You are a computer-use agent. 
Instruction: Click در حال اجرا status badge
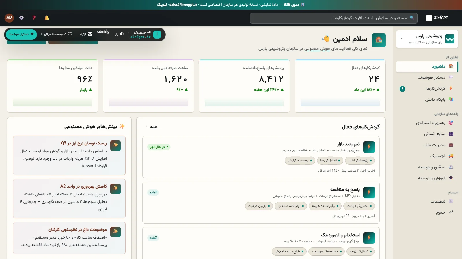(x=159, y=147)
